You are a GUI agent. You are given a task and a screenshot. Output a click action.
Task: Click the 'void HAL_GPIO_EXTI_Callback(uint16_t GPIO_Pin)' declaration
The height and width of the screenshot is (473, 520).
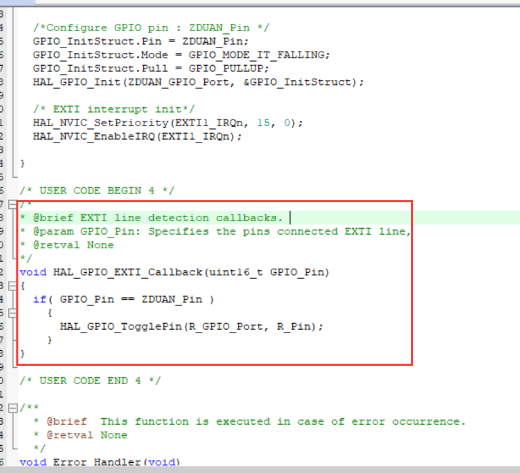(174, 272)
